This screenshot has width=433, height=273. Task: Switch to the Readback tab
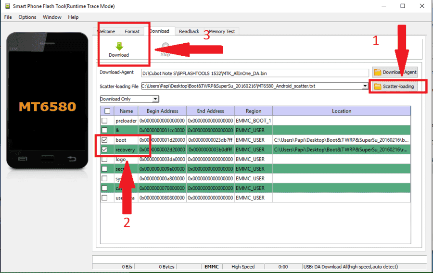189,31
